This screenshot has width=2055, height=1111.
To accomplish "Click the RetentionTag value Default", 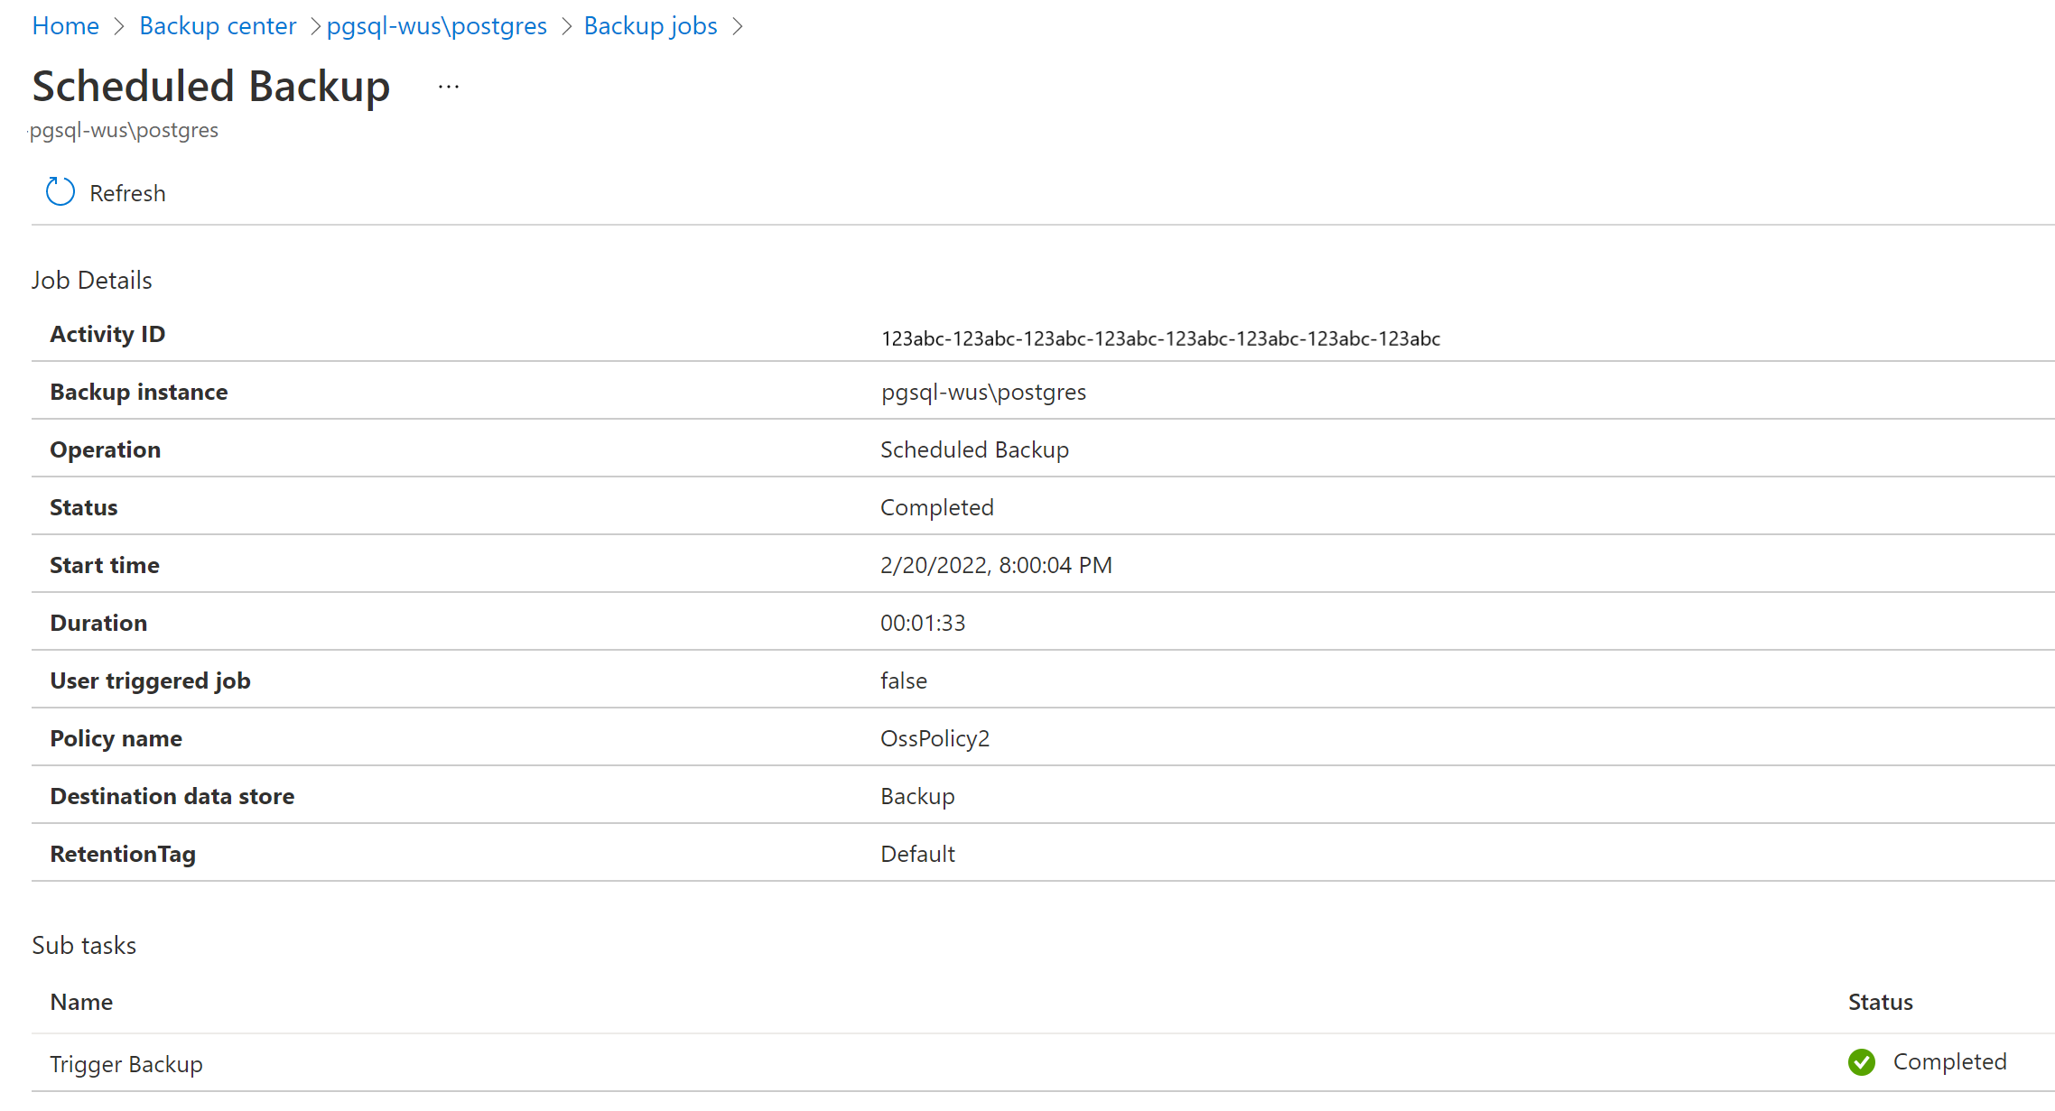I will (917, 854).
